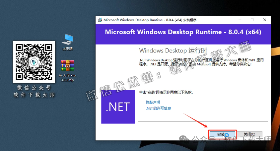The image size is (280, 151).
Task: Close the installer window with the X button
Action: pos(265,20)
